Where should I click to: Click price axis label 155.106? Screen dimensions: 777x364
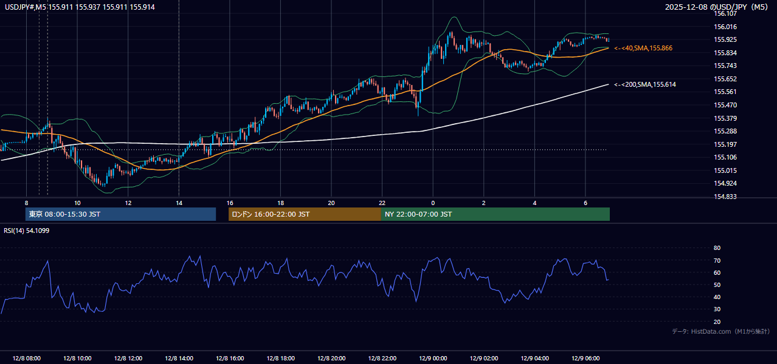click(x=725, y=157)
